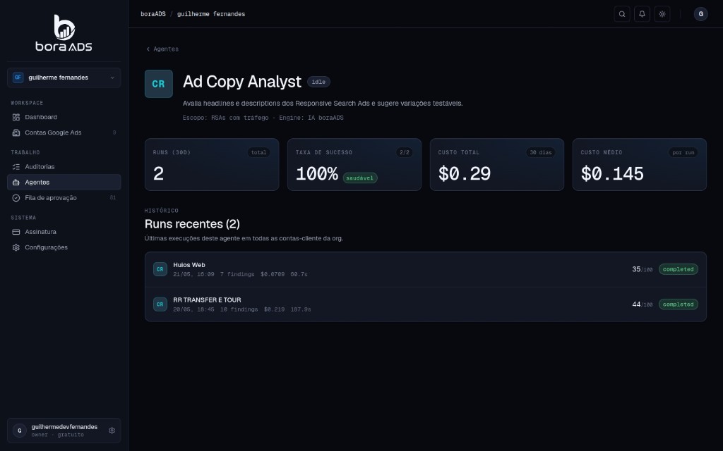Click the Contas Google Ads icon
The height and width of the screenshot is (451, 723).
(16, 132)
